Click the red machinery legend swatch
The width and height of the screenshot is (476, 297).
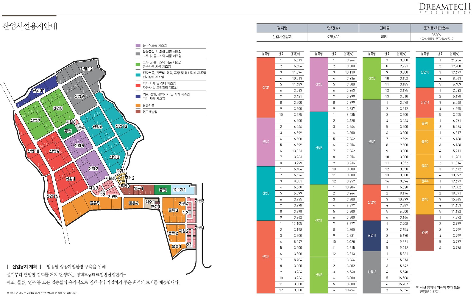pyautogui.click(x=138, y=85)
